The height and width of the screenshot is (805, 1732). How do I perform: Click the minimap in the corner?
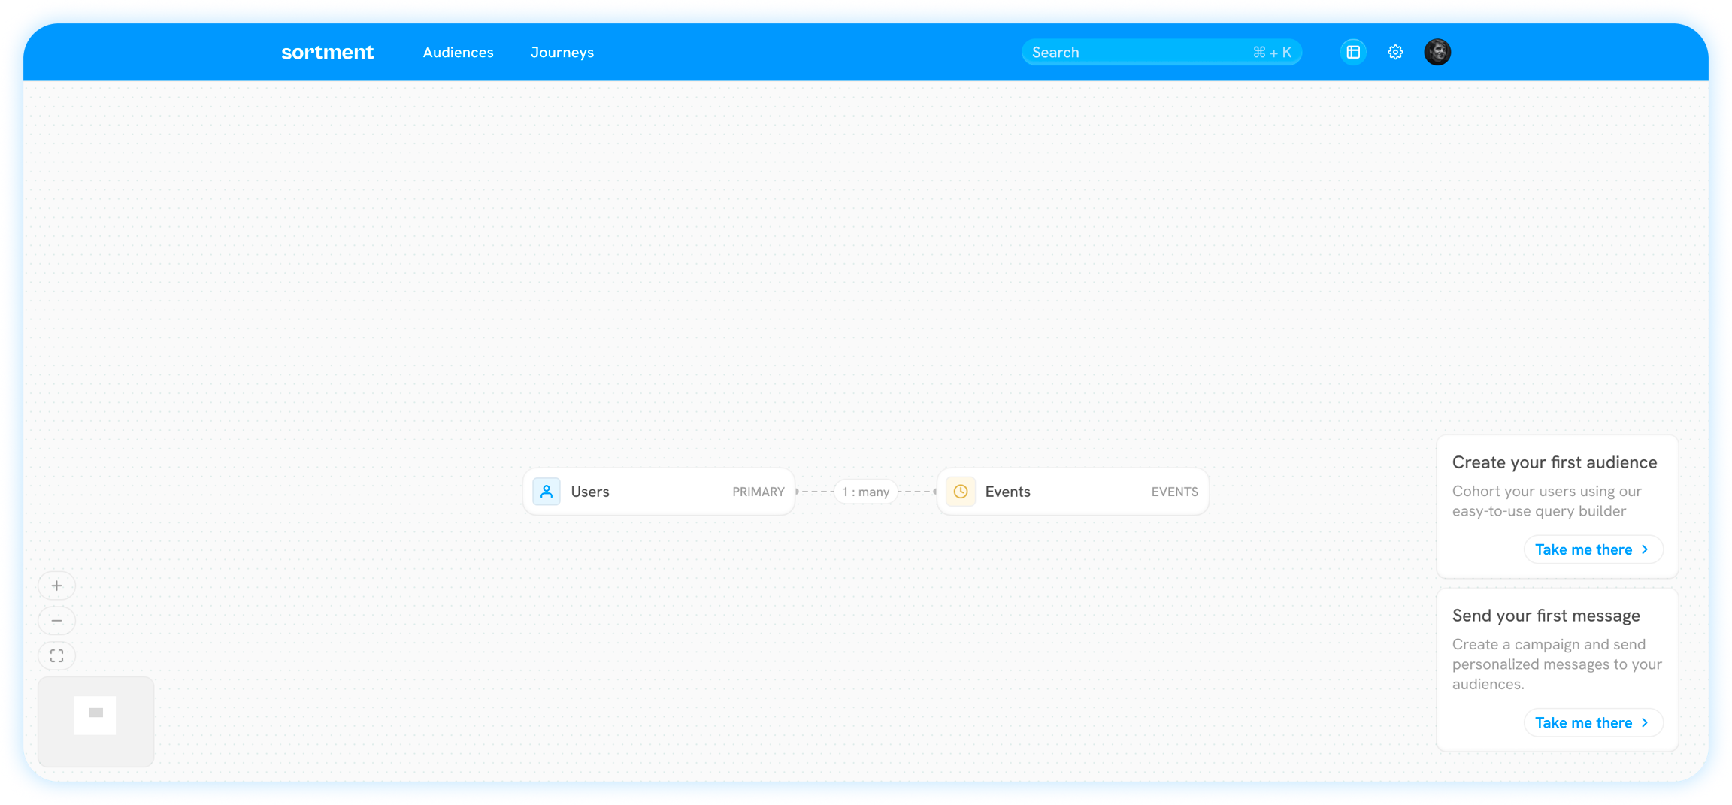point(95,721)
